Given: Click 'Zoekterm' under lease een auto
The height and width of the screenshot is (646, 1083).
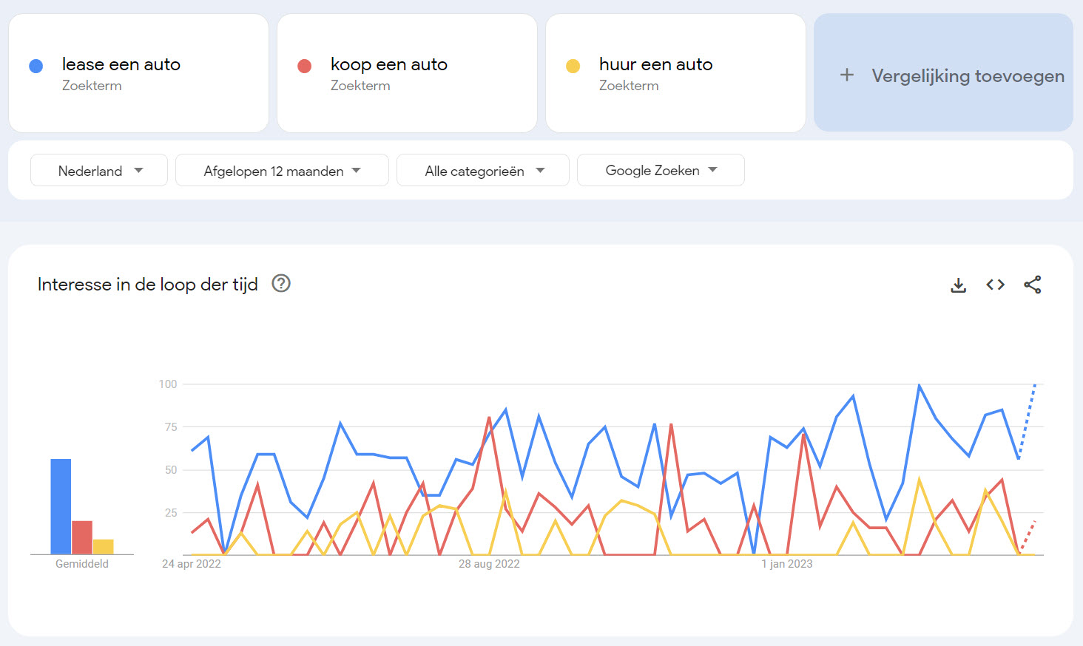Looking at the screenshot, I should [92, 86].
